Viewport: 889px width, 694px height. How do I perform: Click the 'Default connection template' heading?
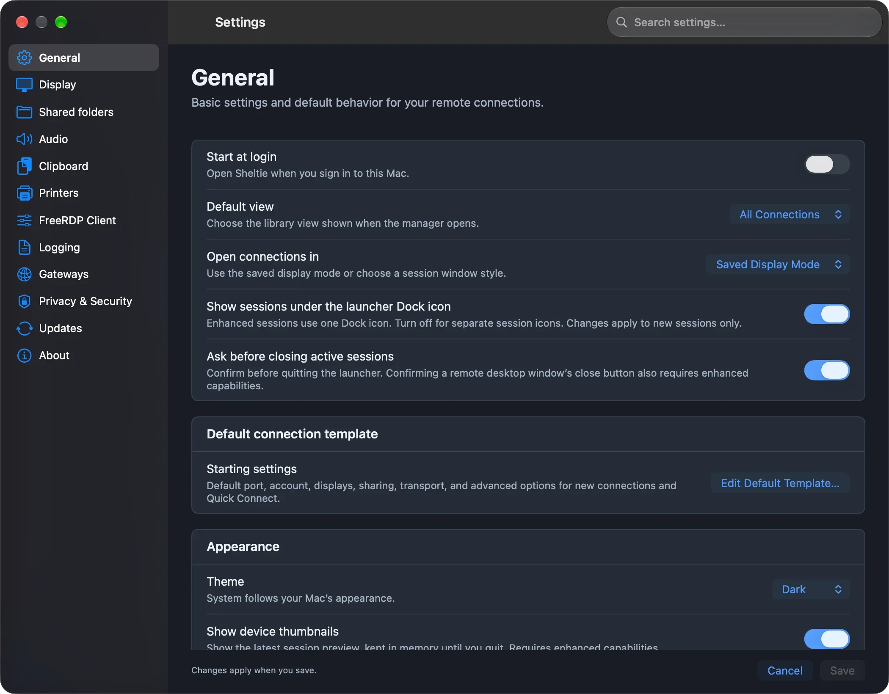click(x=292, y=434)
